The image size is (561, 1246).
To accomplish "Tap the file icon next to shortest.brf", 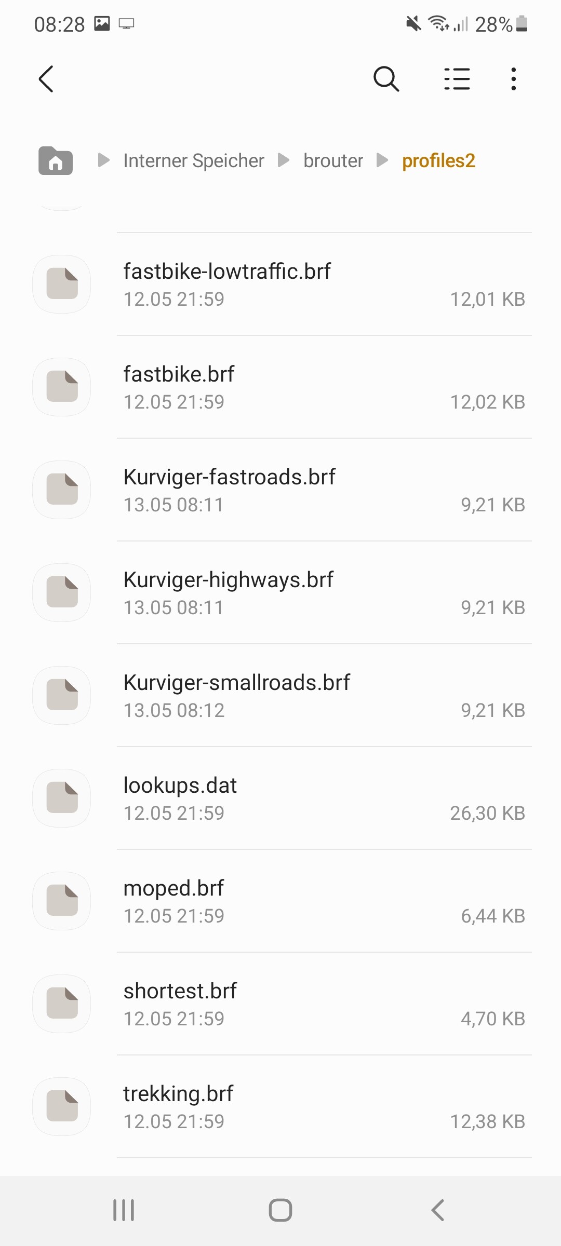I will tap(62, 1004).
